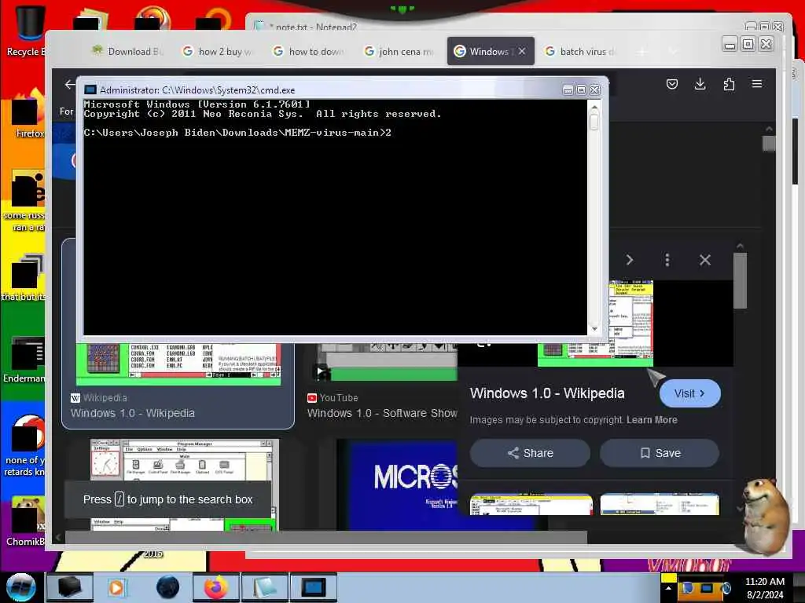Open the Firefox downloads arrow icon

pos(700,84)
